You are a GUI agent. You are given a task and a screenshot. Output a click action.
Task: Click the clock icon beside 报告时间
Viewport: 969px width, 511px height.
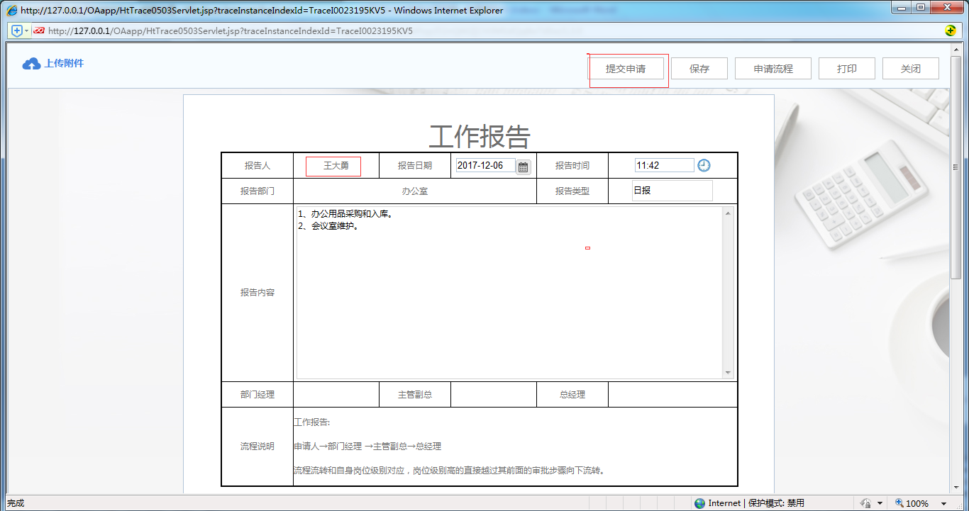tap(704, 164)
